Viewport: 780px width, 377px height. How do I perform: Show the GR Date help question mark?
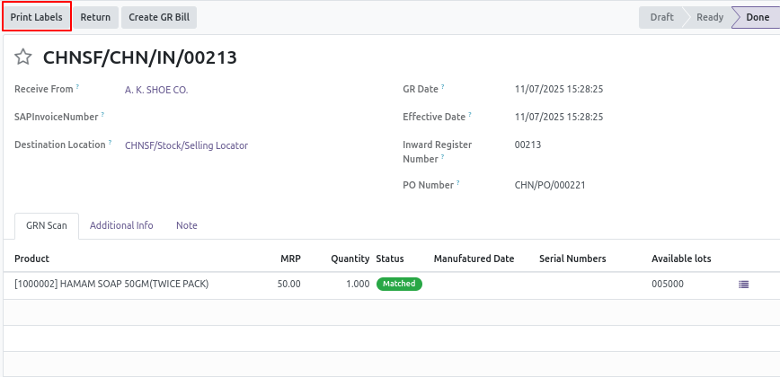pyautogui.click(x=443, y=86)
